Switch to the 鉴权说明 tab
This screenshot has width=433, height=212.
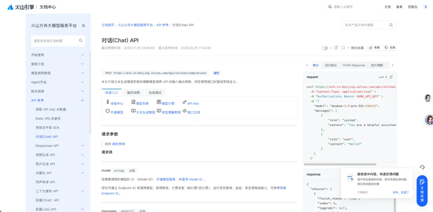(133, 93)
